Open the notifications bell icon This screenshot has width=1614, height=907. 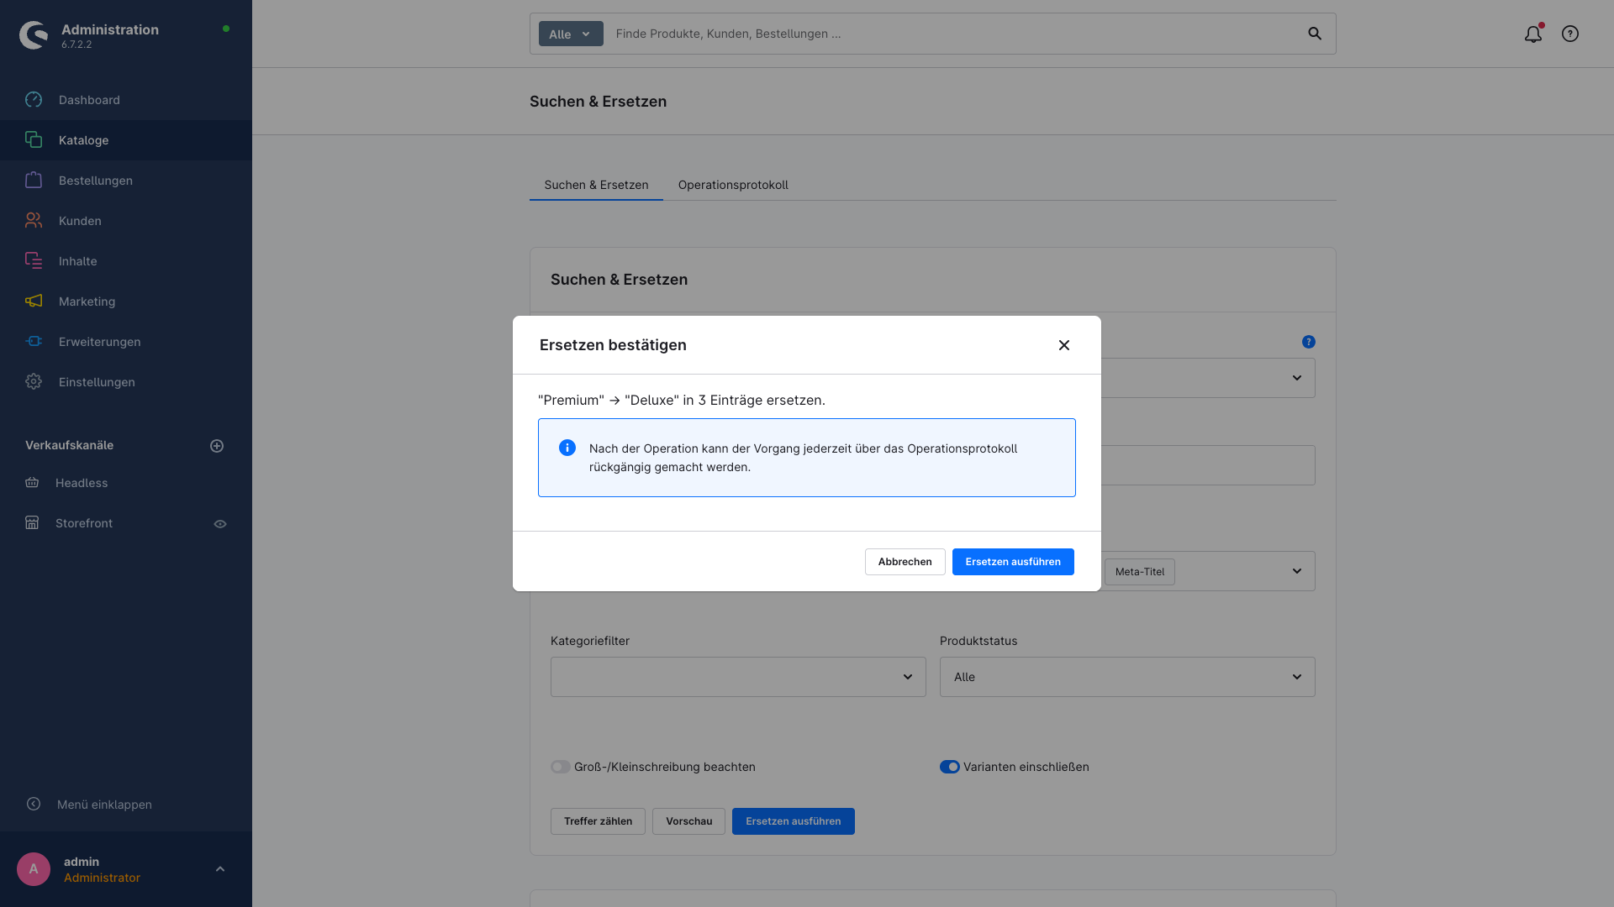tap(1533, 34)
